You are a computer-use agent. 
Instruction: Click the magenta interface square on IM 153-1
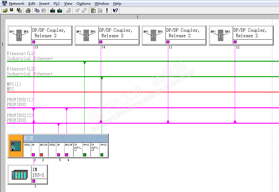34,181
